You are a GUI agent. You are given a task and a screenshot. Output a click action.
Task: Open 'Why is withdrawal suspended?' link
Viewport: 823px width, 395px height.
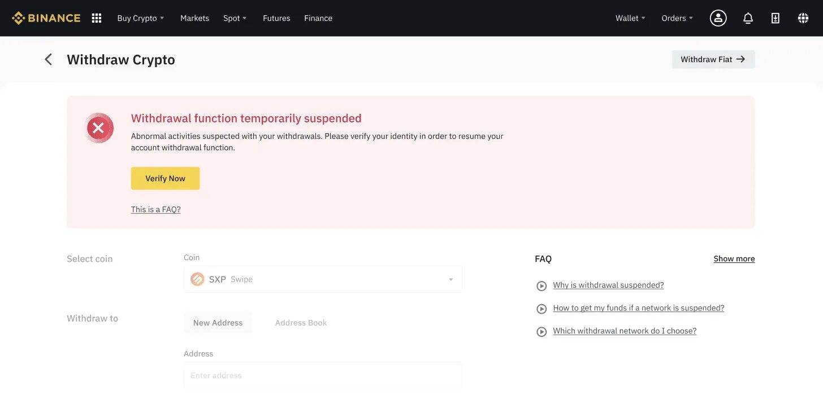click(x=608, y=285)
